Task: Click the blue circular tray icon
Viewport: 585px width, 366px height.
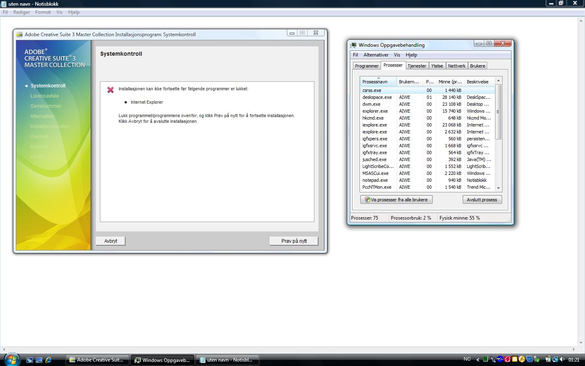Action: pyautogui.click(x=500, y=359)
